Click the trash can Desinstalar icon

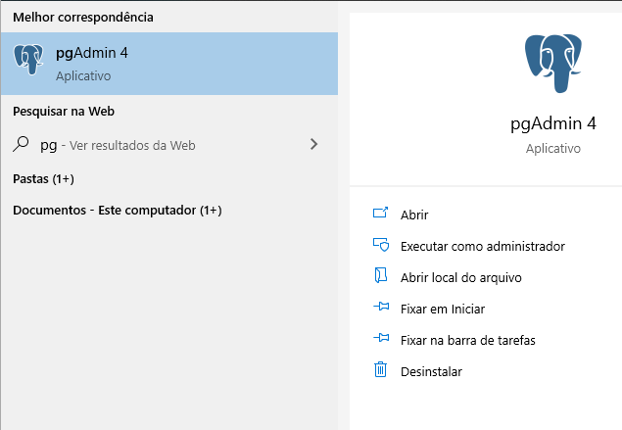[x=381, y=370]
